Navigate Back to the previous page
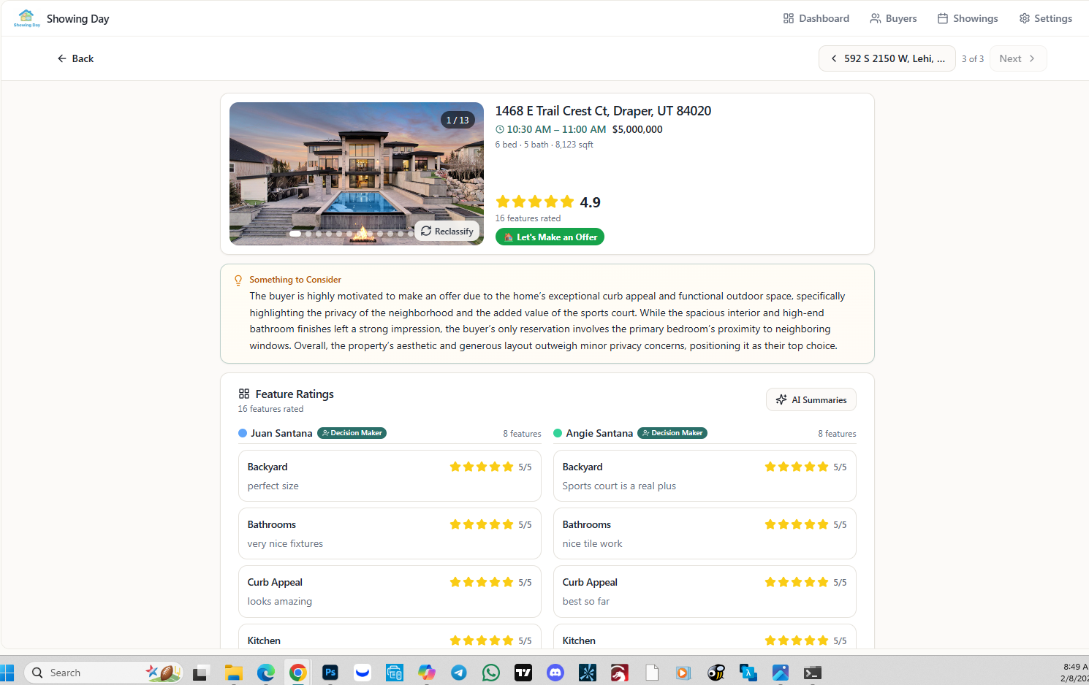 click(x=75, y=58)
